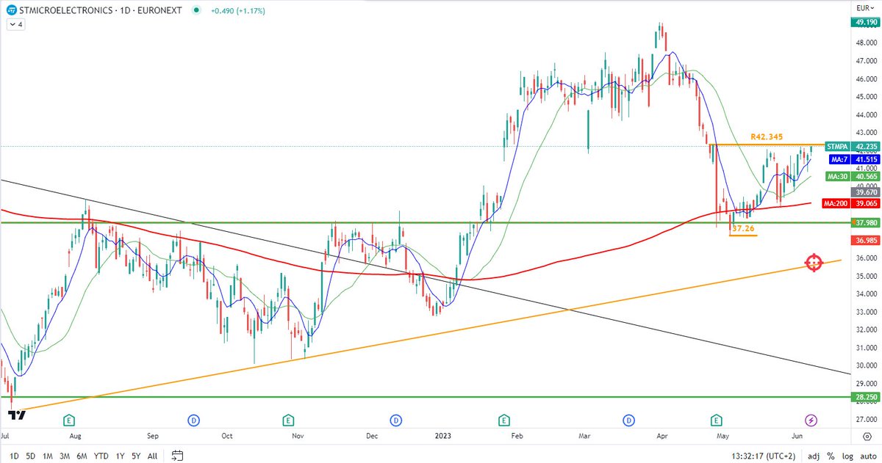The height and width of the screenshot is (463, 882).
Task: Click the earnings E marker near November
Action: [288, 420]
